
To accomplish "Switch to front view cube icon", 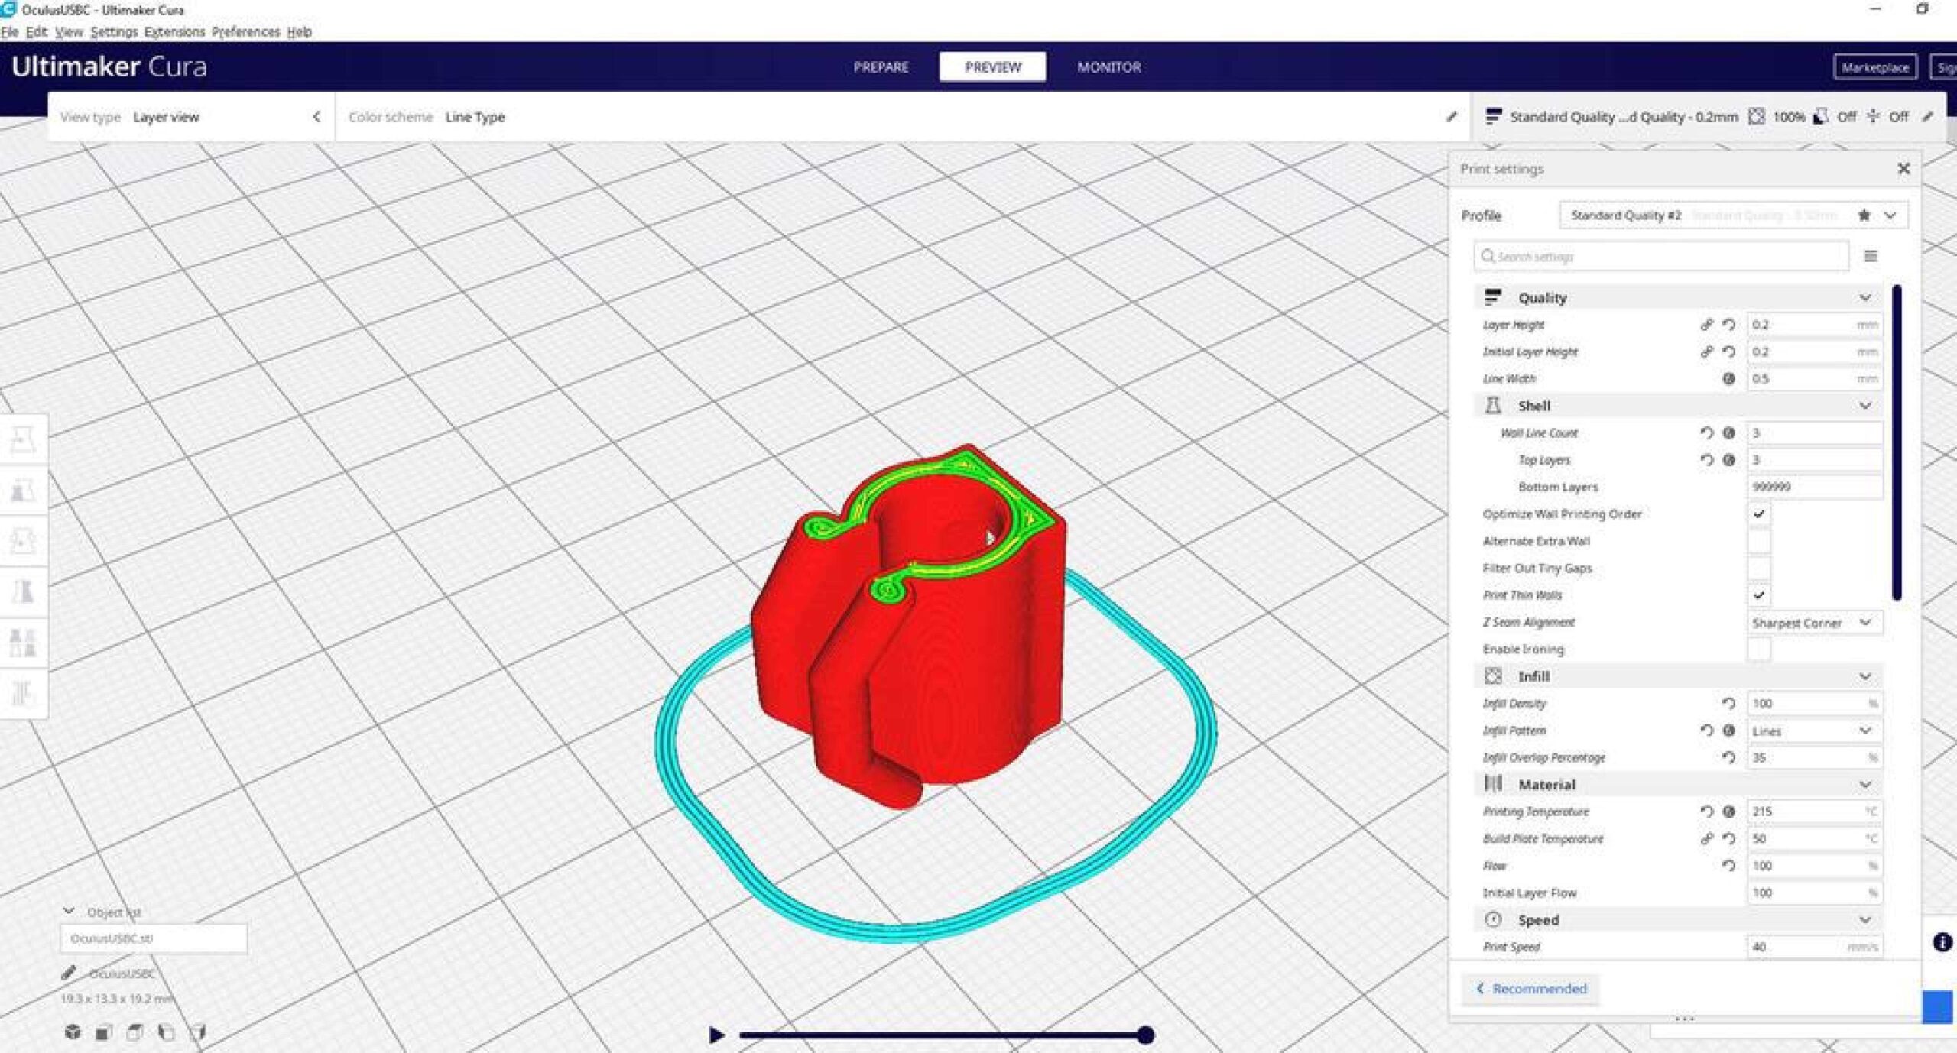I will click(x=104, y=1032).
